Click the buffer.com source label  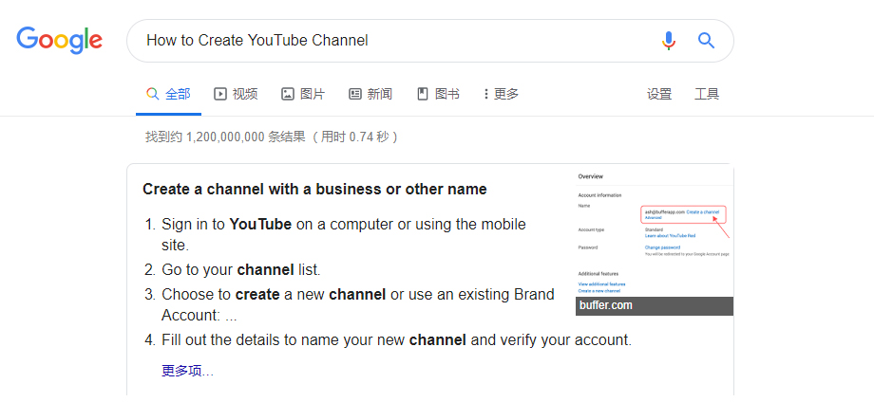606,305
